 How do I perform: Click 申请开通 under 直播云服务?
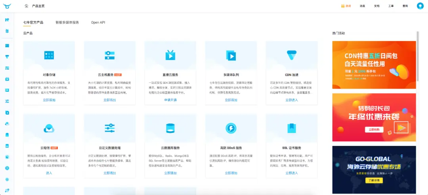[x=170, y=100]
